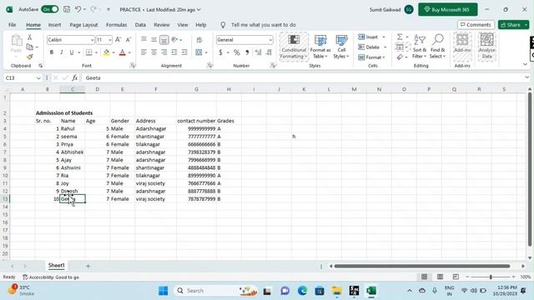534x300 pixels.
Task: Apply Comma Style
Action: (x=247, y=52)
